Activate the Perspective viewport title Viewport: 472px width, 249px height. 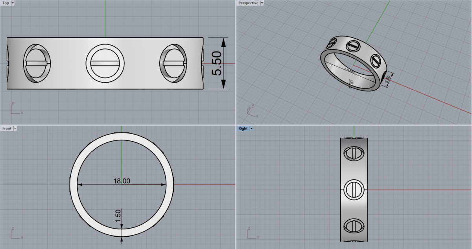(248, 3)
